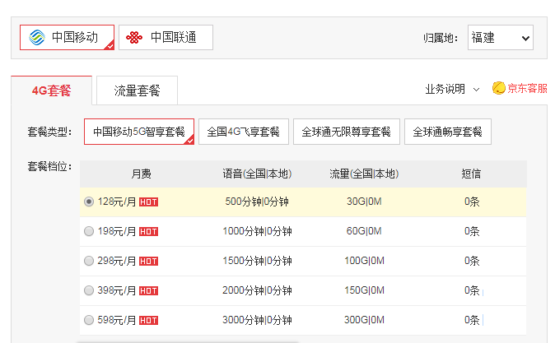
Task: Open the 归属地 province dropdown showing 福建
Action: coord(500,38)
